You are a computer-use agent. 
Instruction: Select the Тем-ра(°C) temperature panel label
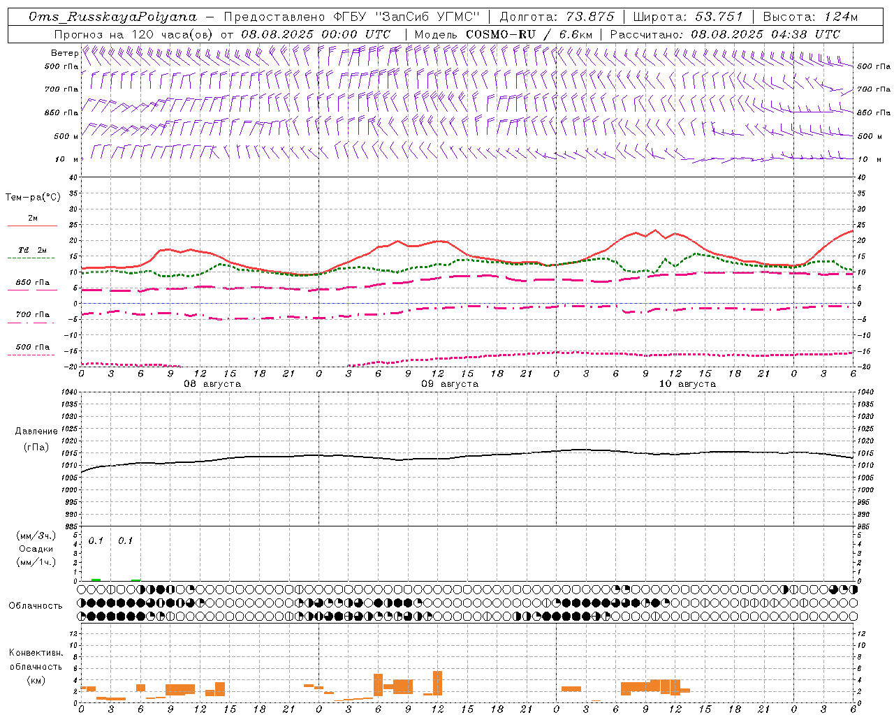coord(33,198)
